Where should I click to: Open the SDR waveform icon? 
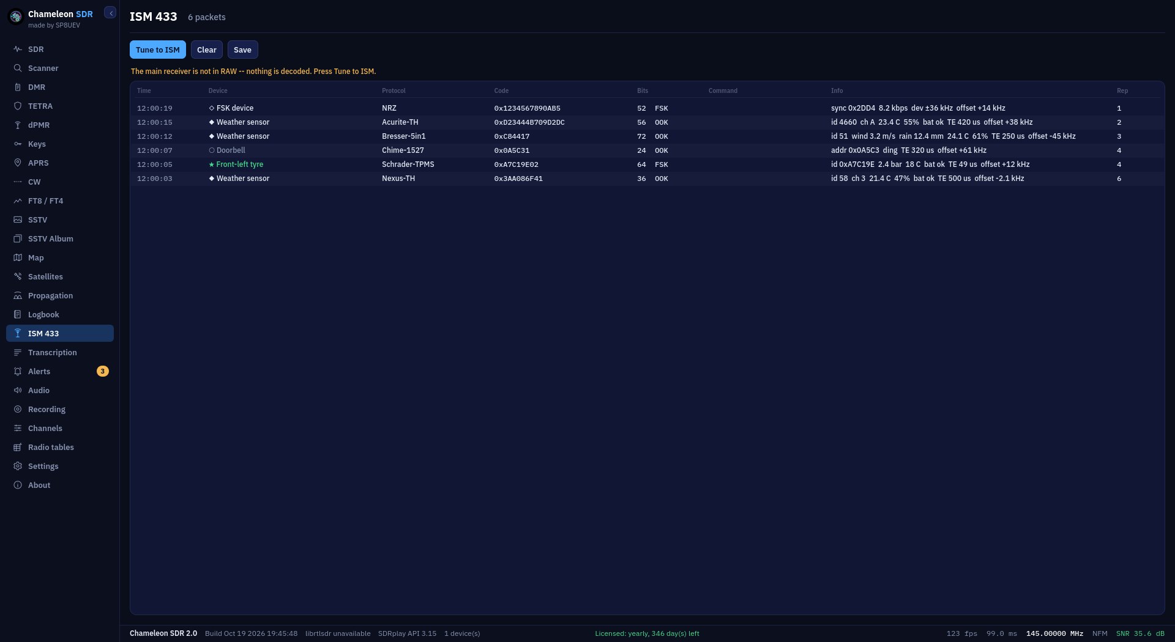18,49
